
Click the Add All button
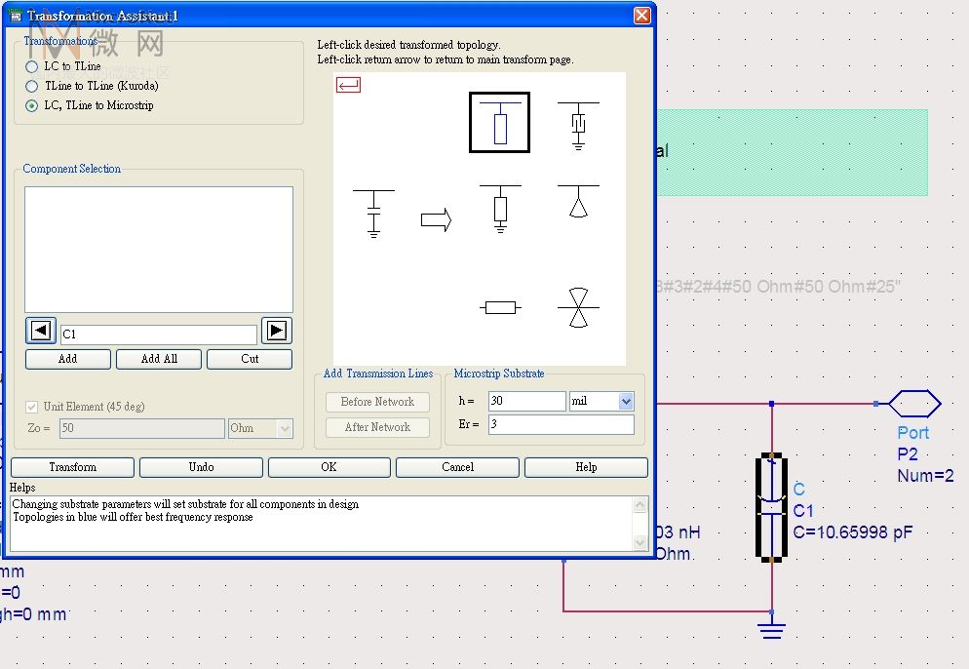[159, 359]
